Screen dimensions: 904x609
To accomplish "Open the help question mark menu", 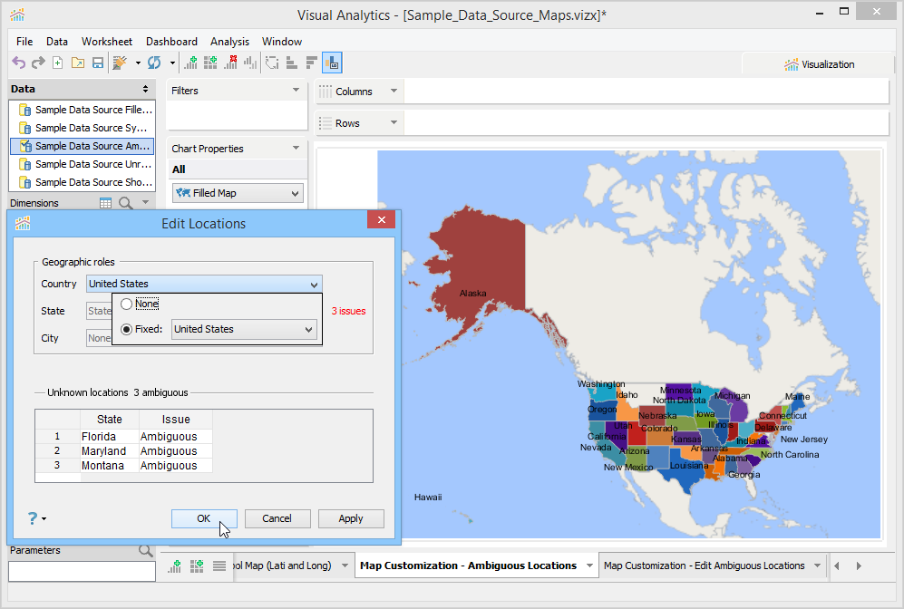I will [x=36, y=518].
